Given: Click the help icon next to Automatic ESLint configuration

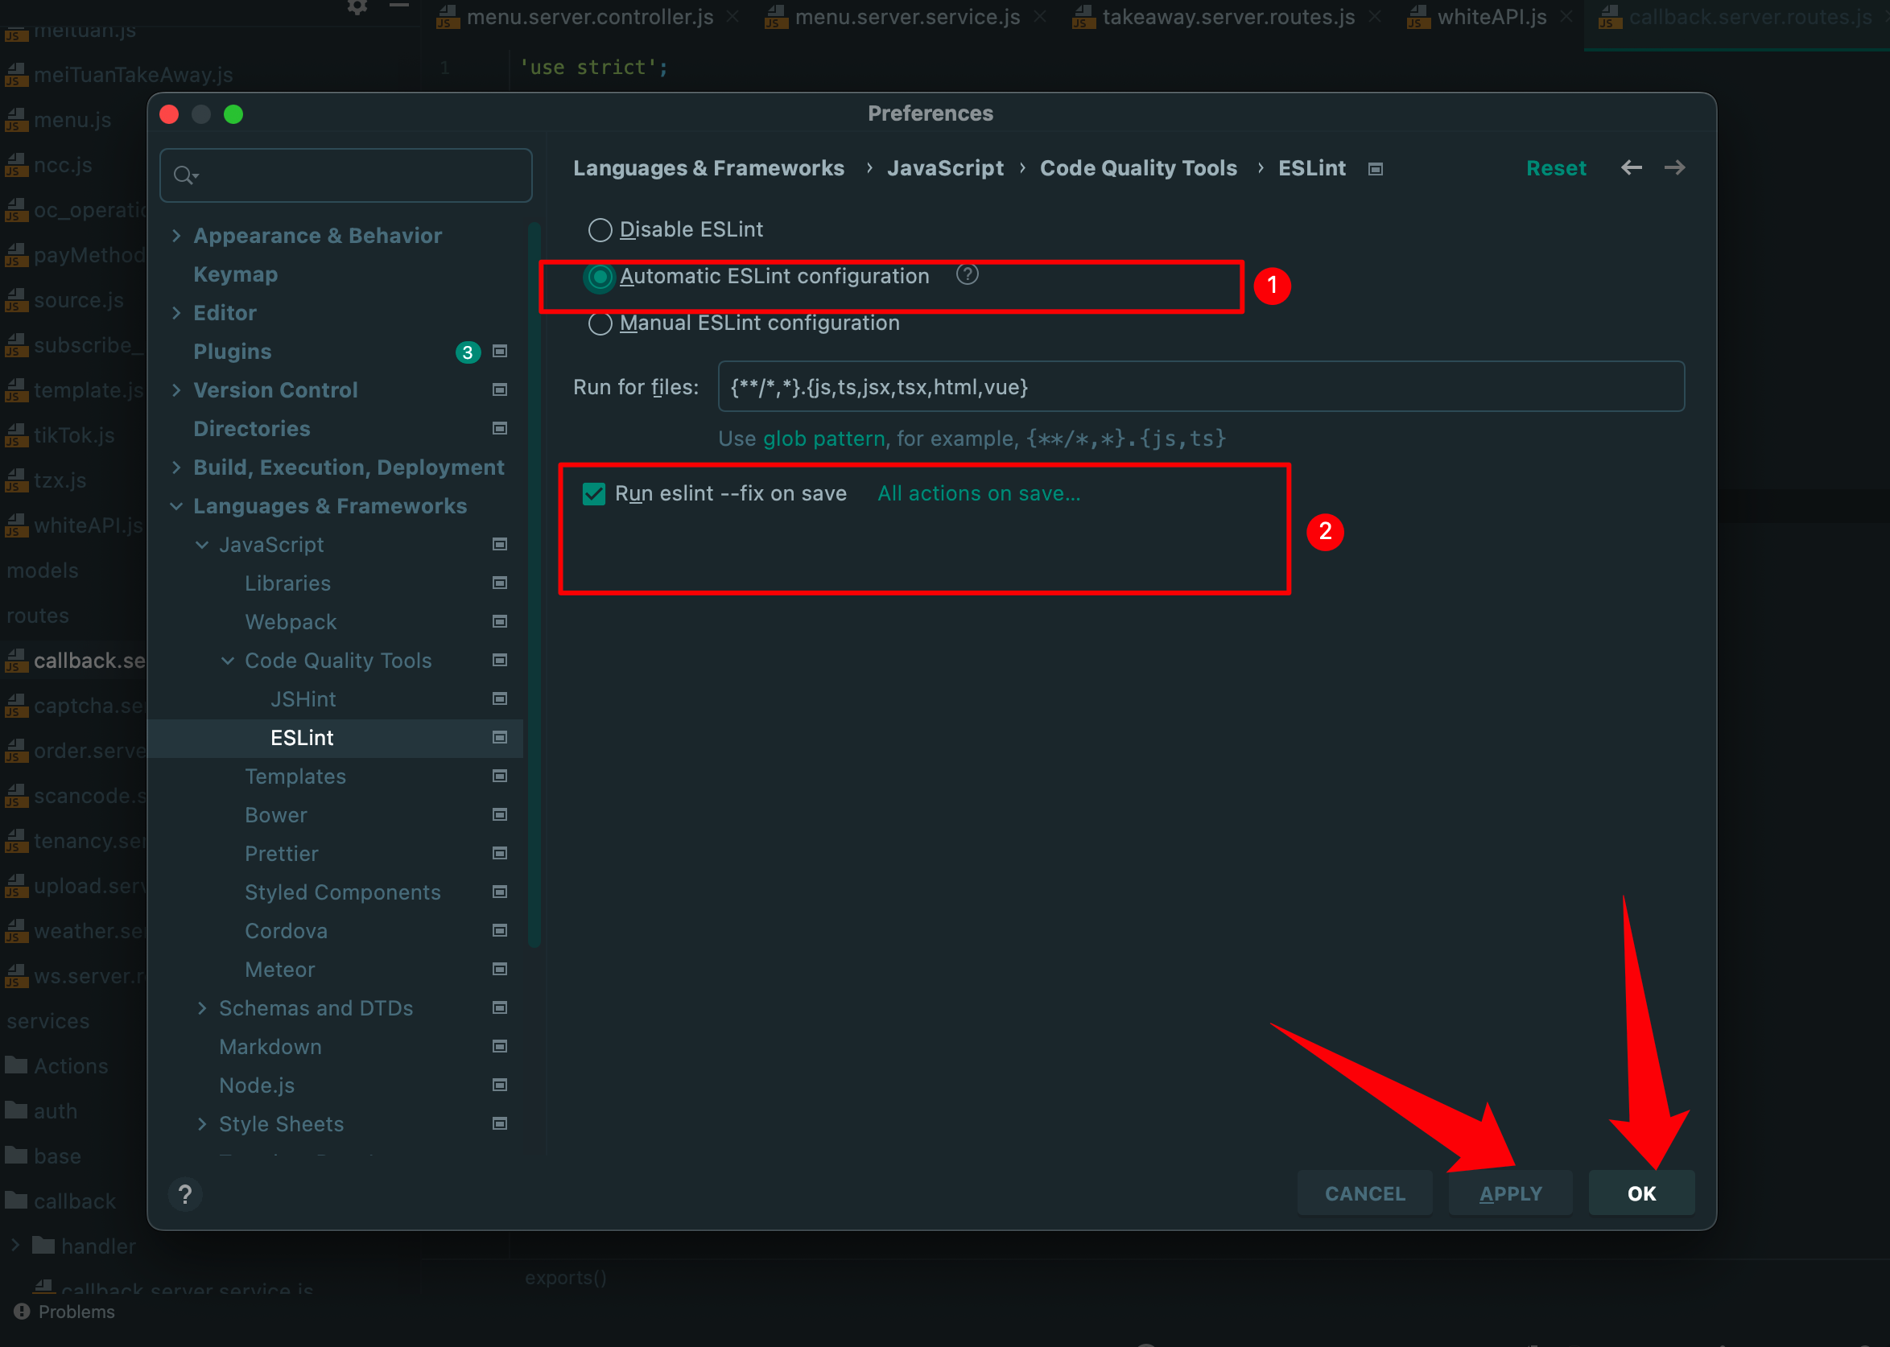Looking at the screenshot, I should click(967, 274).
